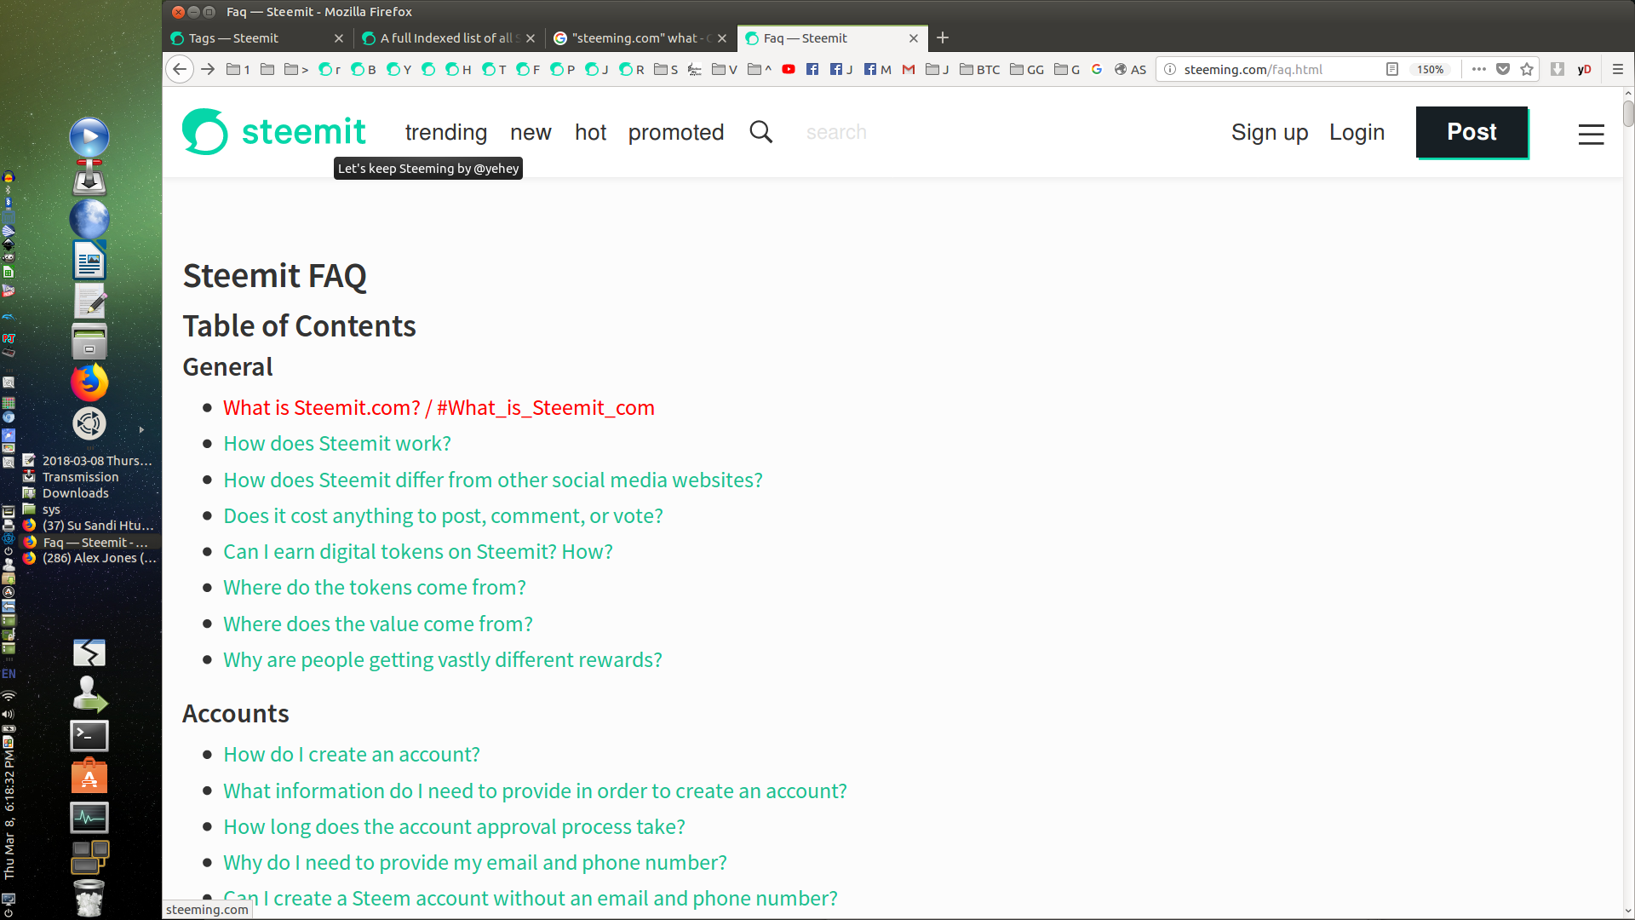This screenshot has width=1635, height=920.
Task: Open the Ubuntu Software orange bag icon
Action: [89, 776]
